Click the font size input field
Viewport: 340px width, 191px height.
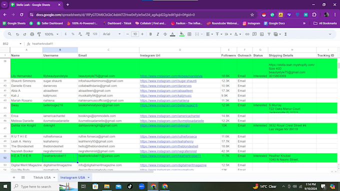click(x=135, y=34)
